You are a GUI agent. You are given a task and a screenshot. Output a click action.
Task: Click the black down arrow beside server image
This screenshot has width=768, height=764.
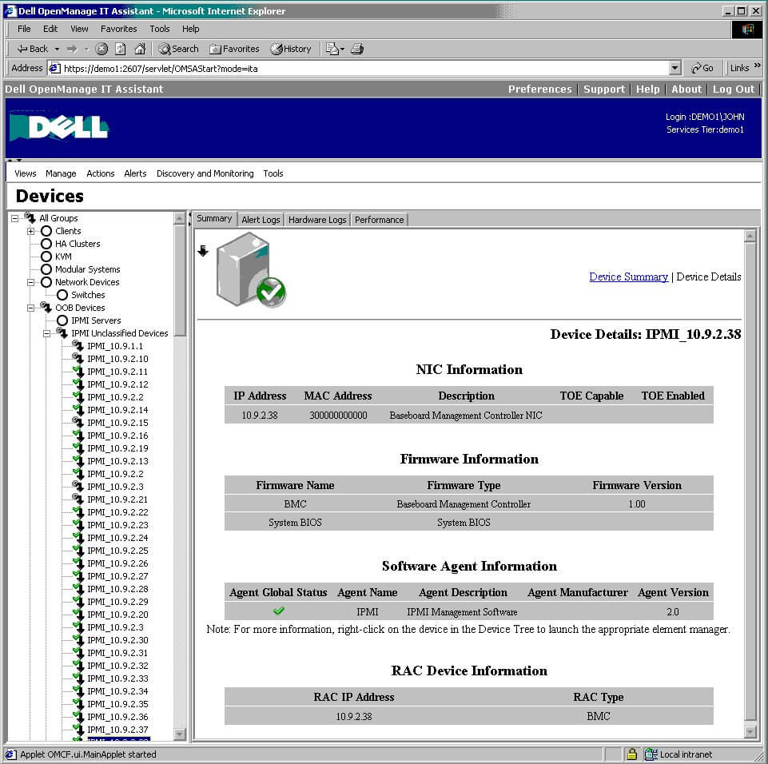tap(203, 251)
